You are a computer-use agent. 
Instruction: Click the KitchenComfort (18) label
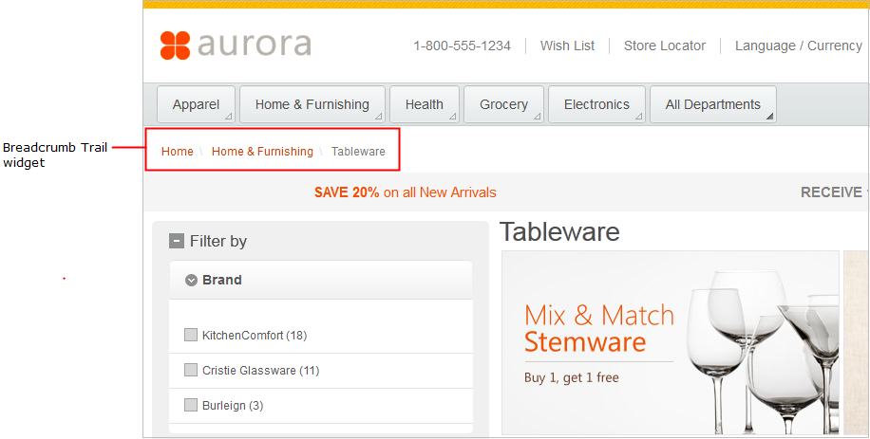tap(255, 336)
